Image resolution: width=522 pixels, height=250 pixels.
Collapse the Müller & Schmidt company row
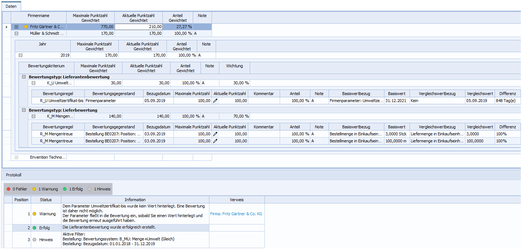pos(16,33)
